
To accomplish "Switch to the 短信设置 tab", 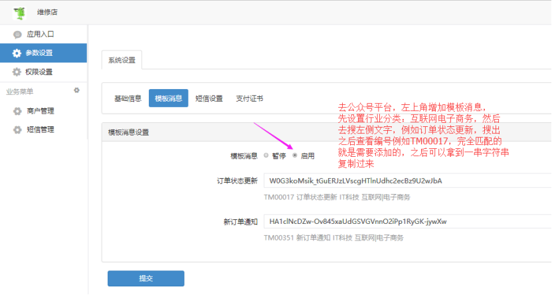I will (209, 98).
